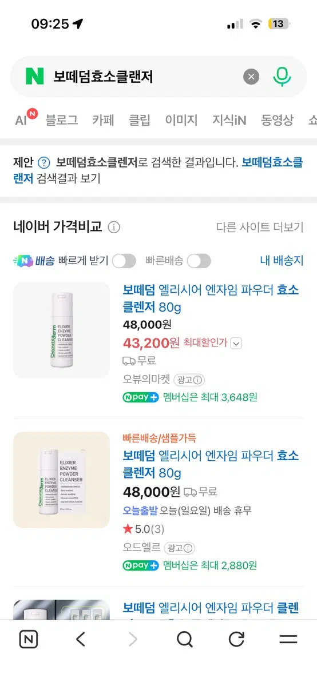The image size is (317, 686).
Task: Reload the page with refresh icon
Action: click(x=236, y=639)
